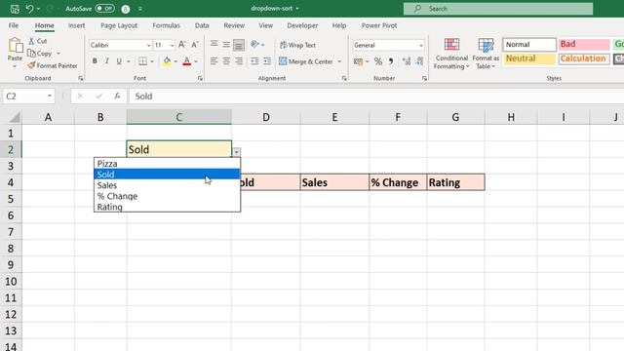The height and width of the screenshot is (351, 624).
Task: Choose Pizza from the dropdown list
Action: tap(167, 164)
